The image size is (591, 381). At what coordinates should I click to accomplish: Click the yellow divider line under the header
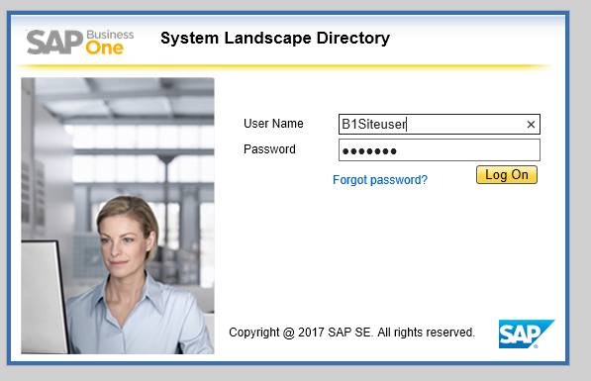coord(283,66)
